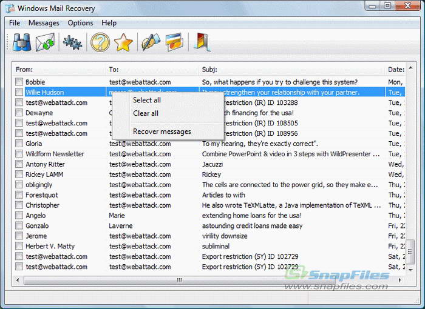
Task: Check the box next to Dewayne
Action: [x=19, y=113]
